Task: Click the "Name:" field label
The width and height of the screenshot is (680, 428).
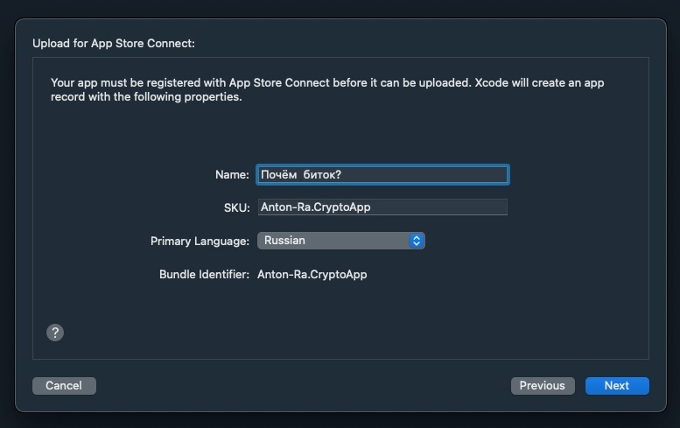Action: [232, 175]
